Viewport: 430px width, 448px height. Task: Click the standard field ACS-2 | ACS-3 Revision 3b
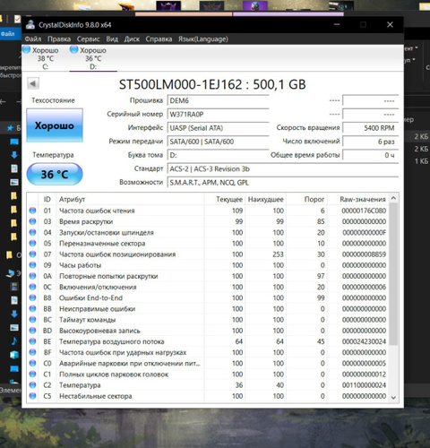(283, 169)
